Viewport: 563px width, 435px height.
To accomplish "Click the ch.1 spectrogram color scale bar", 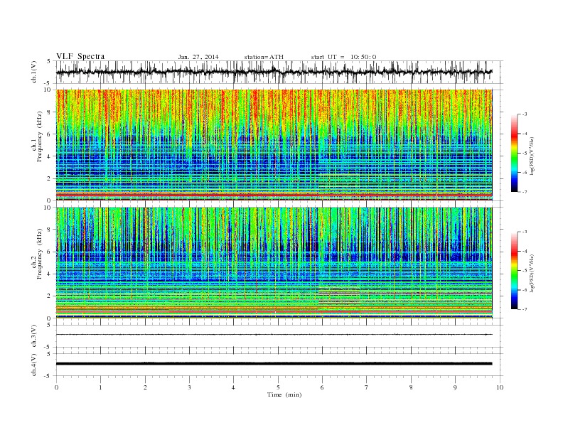I will pyautogui.click(x=514, y=154).
